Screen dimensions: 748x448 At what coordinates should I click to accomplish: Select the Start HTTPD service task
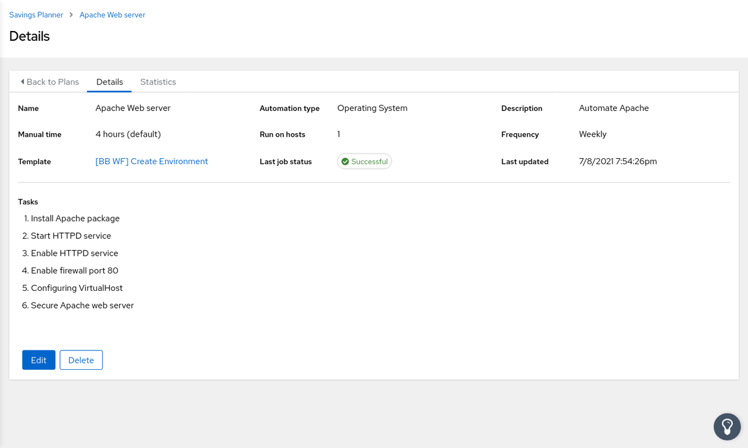point(71,236)
